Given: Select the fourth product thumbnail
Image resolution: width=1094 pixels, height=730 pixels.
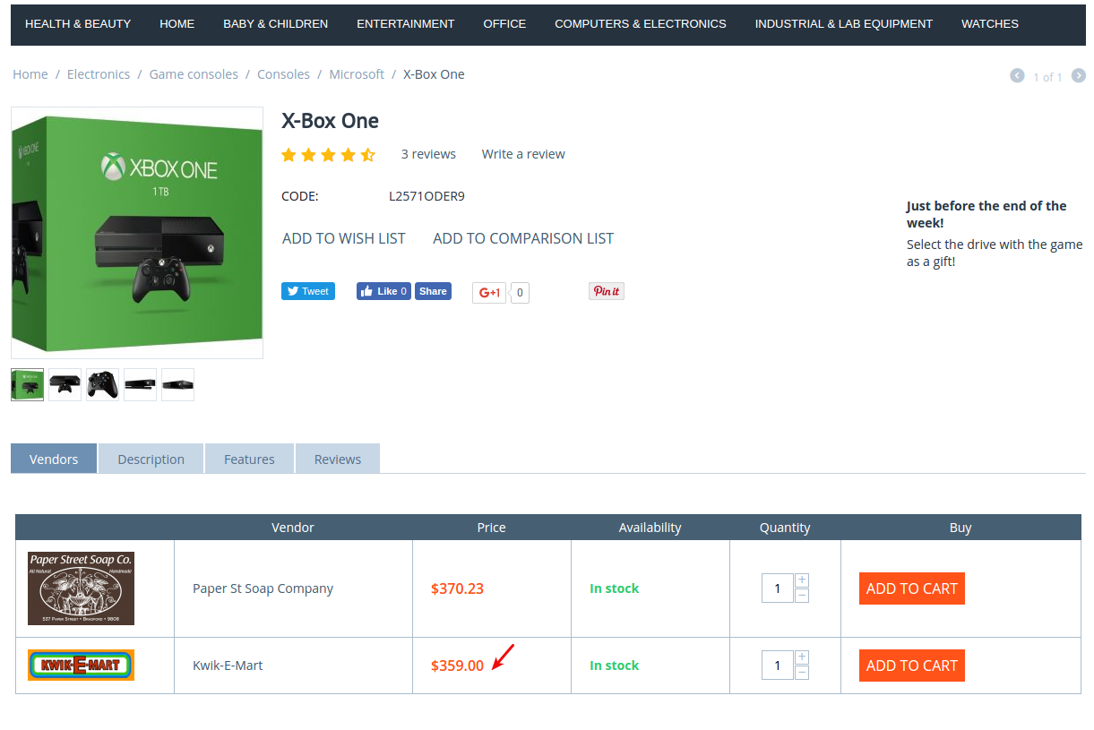Looking at the screenshot, I should [x=140, y=384].
